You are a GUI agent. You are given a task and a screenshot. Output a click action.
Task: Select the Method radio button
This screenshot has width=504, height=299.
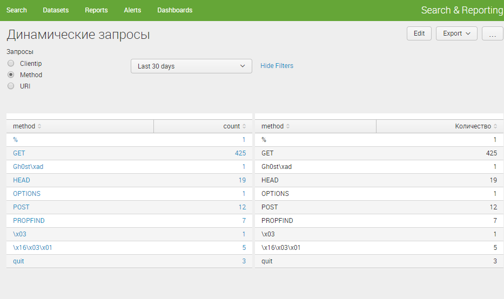(x=11, y=74)
